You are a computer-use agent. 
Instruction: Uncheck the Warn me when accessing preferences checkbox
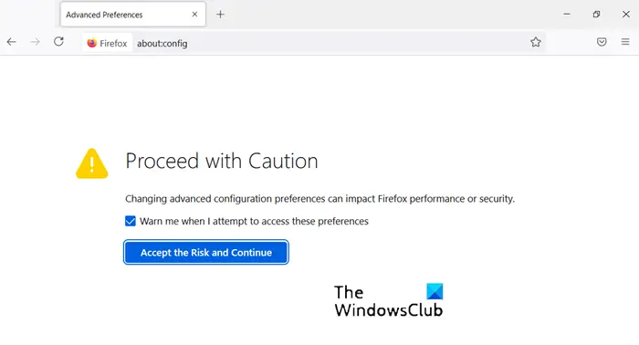[131, 221]
